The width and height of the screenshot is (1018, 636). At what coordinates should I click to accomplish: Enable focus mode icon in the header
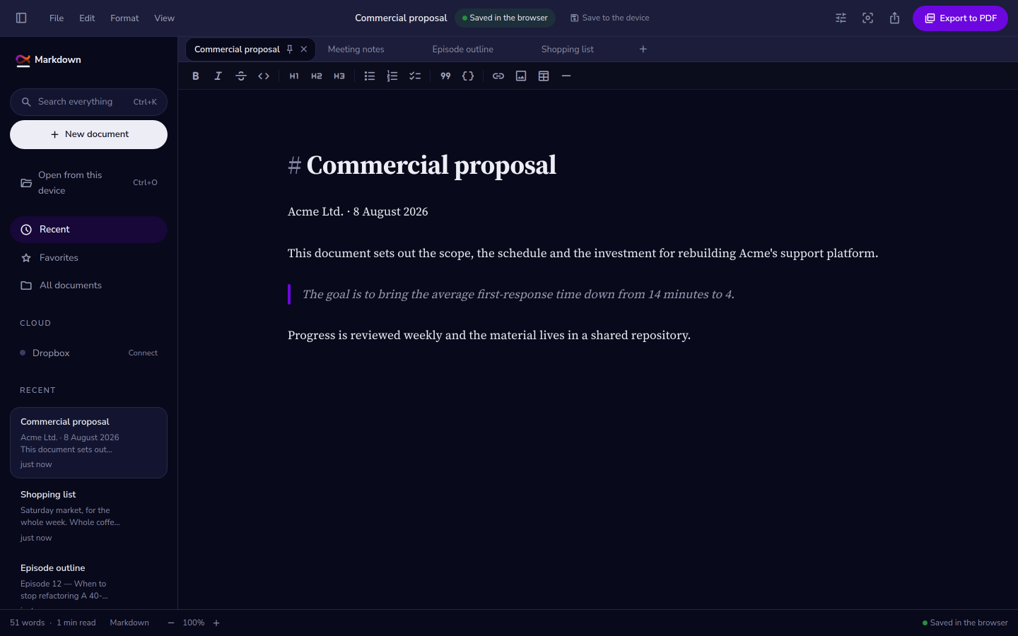[868, 18]
